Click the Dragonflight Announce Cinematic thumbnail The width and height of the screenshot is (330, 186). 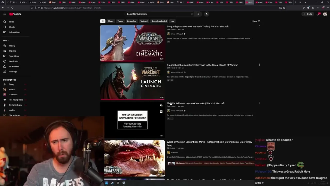click(133, 43)
